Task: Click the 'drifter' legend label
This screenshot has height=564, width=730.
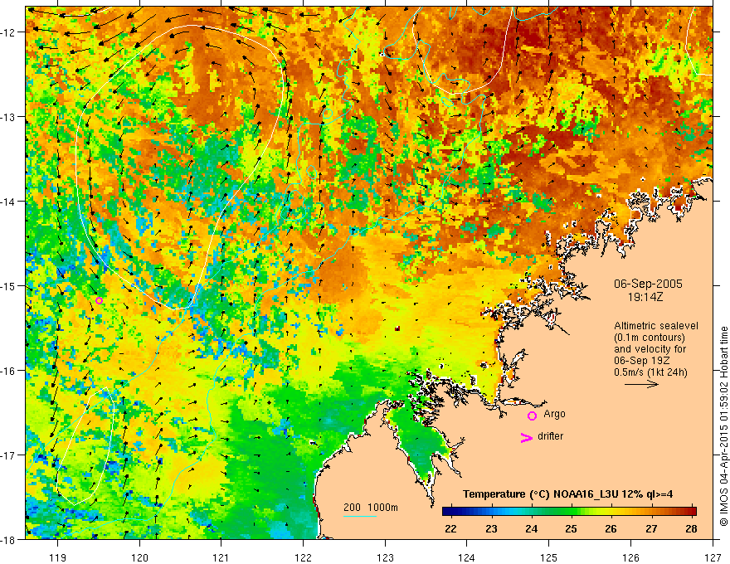Action: [x=550, y=436]
